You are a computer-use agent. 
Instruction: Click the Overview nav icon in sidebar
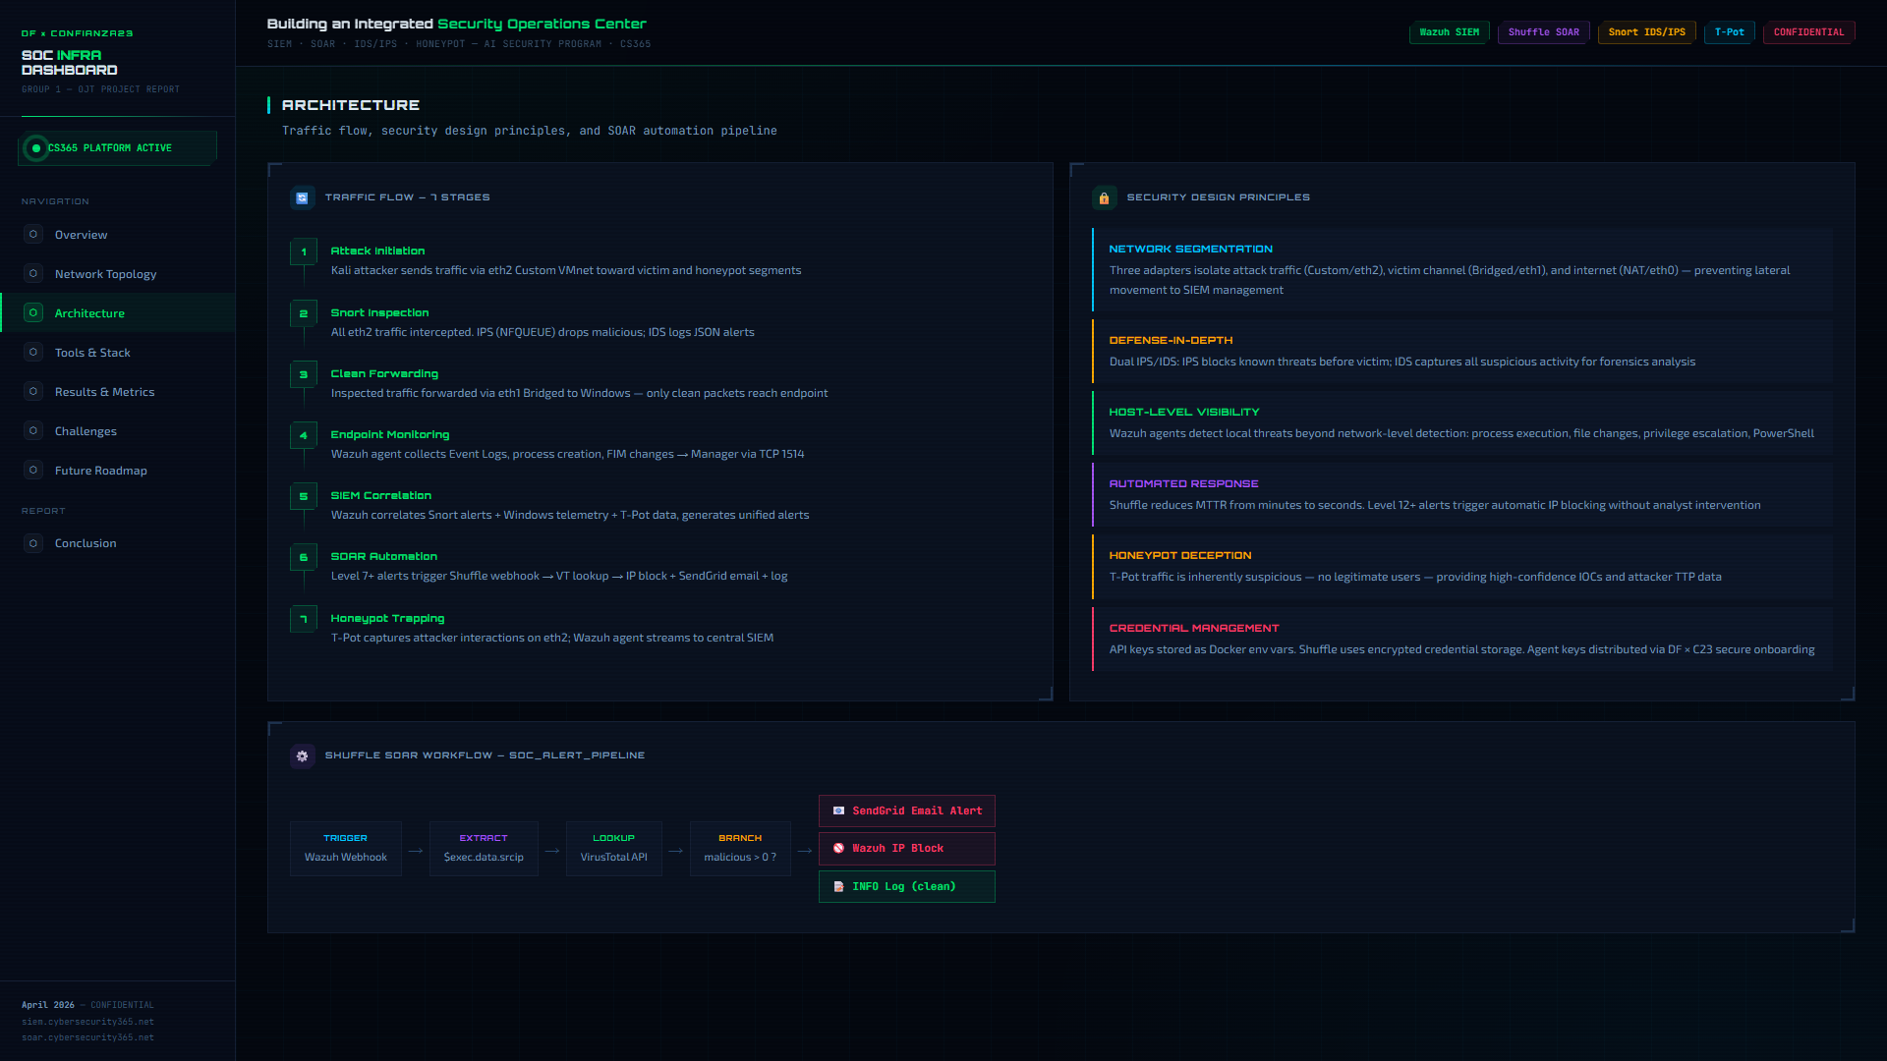coord(33,235)
